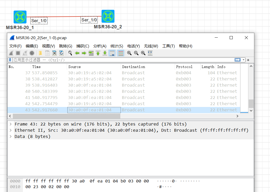The image size is (270, 192).
Task: Expand the Frame 43 details row
Action: click(11, 124)
